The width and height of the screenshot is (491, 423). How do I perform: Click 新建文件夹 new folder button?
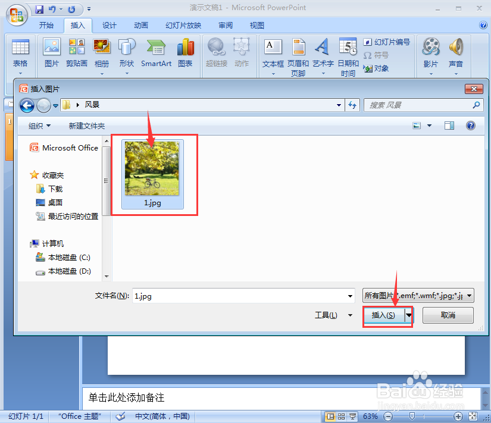[x=87, y=126]
